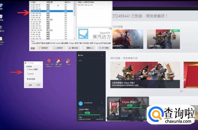
Task: Click the sidebar collapse handle in Origin
Action: click(x=76, y=61)
